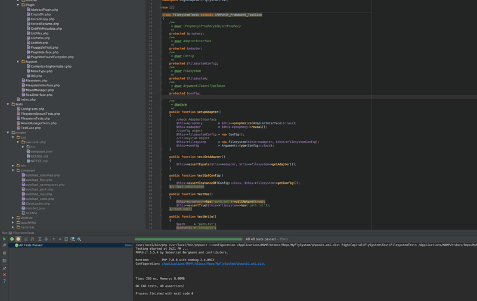Collapse the vendor folder
The image size is (477, 301).
coord(8,133)
